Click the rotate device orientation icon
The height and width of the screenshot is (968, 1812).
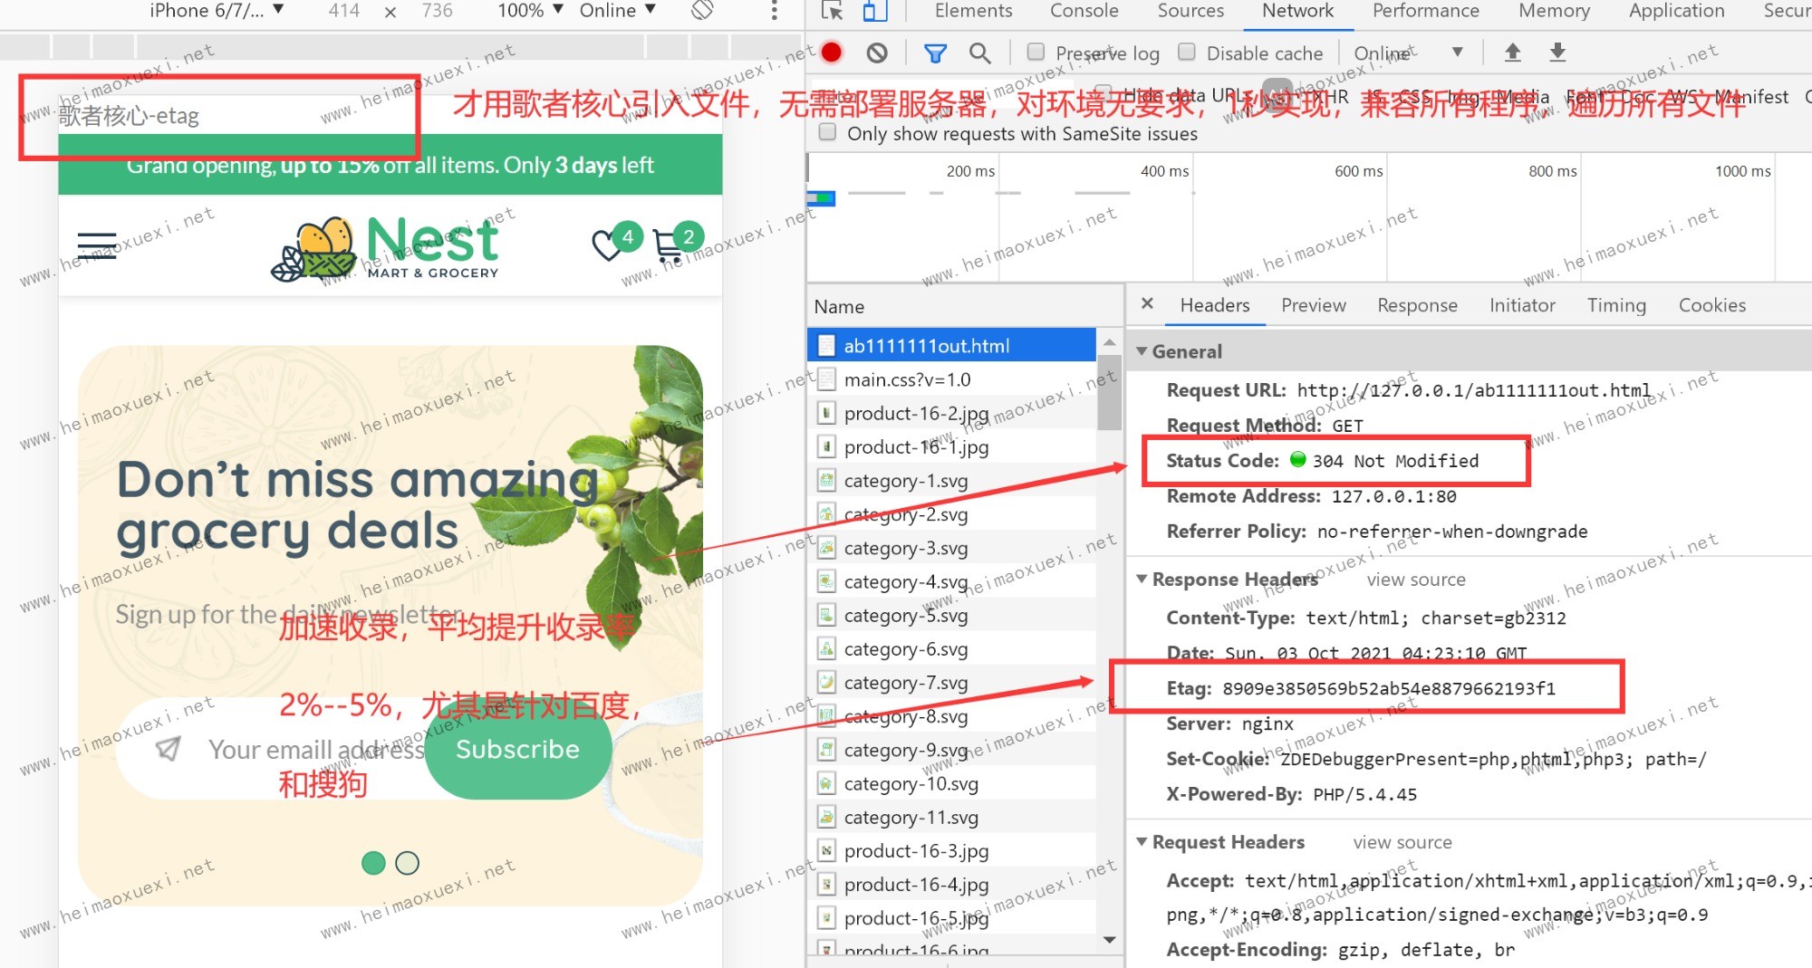702,11
